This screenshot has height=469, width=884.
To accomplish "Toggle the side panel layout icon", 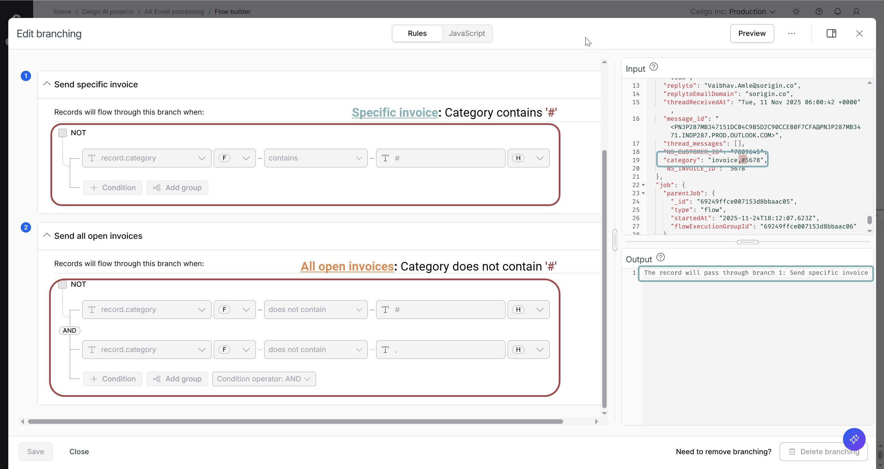I will [831, 33].
